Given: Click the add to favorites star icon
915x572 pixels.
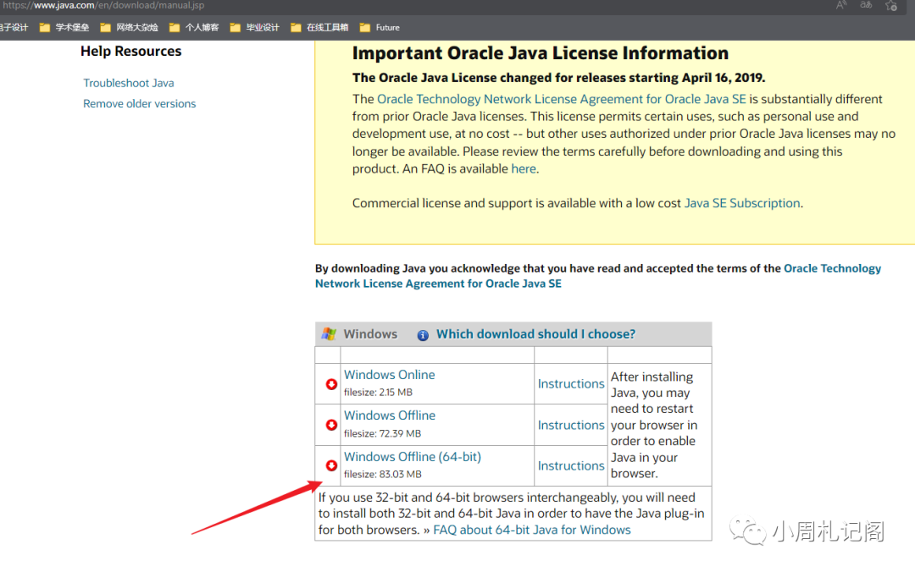Looking at the screenshot, I should click(891, 6).
